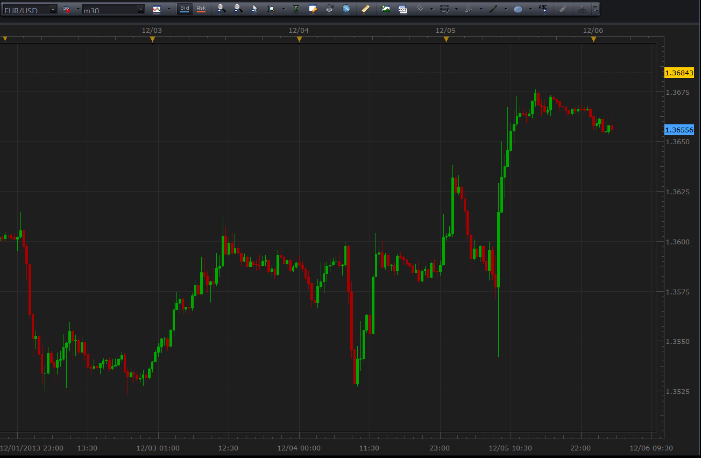Click the 1.3525 price axis value
701x458 pixels.
click(x=678, y=391)
